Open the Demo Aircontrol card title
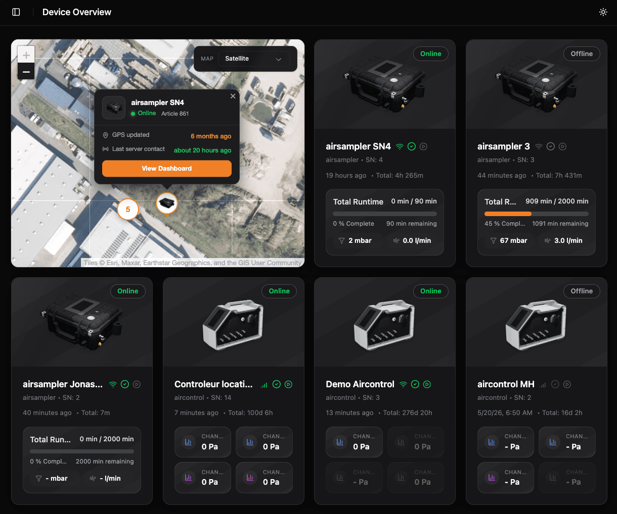The height and width of the screenshot is (514, 617). click(x=360, y=384)
